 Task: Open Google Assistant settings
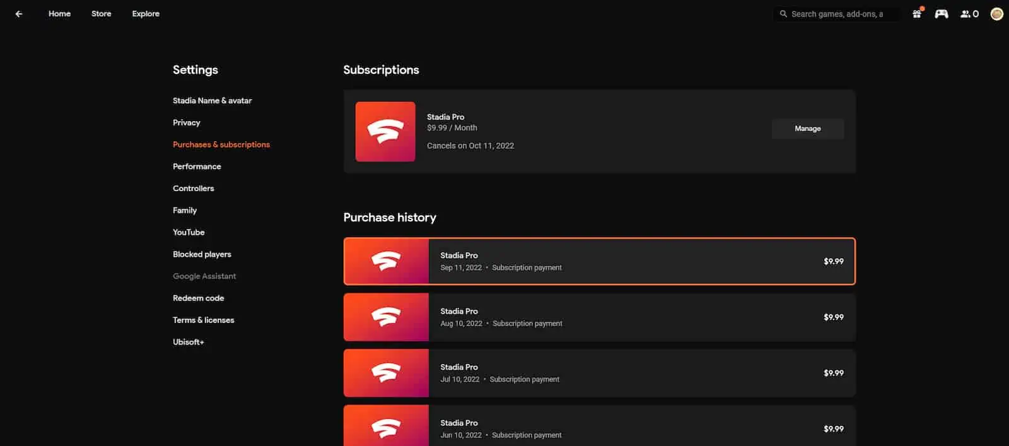pyautogui.click(x=204, y=276)
